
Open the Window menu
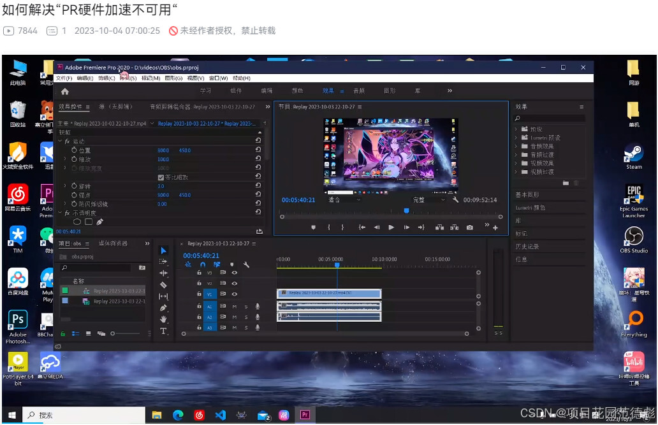(x=218, y=78)
